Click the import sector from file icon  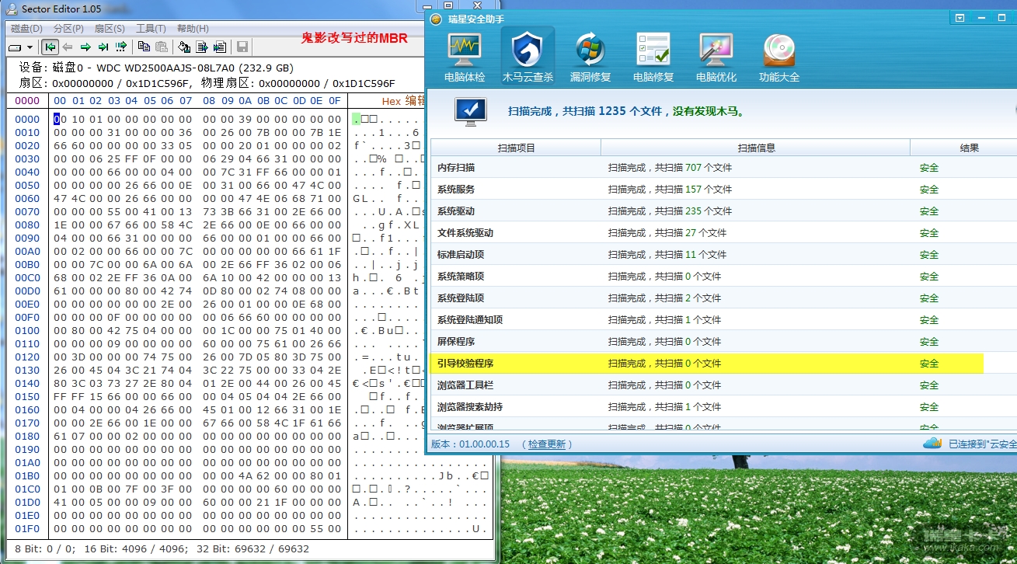click(220, 47)
